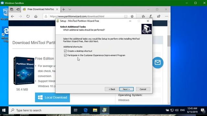Click the tabs you've set aside icon
This screenshot has width=207, height=116.
click(x=12, y=9)
